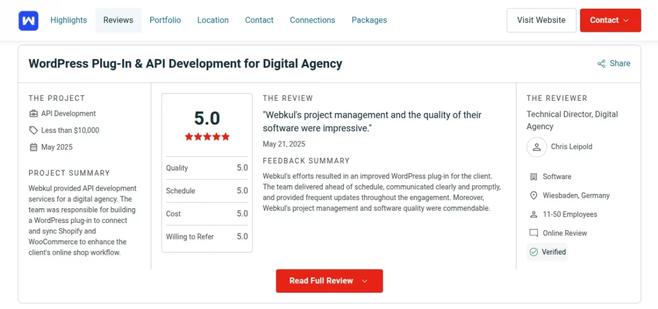Click the Cost rating row
The image size is (658, 309).
[207, 214]
